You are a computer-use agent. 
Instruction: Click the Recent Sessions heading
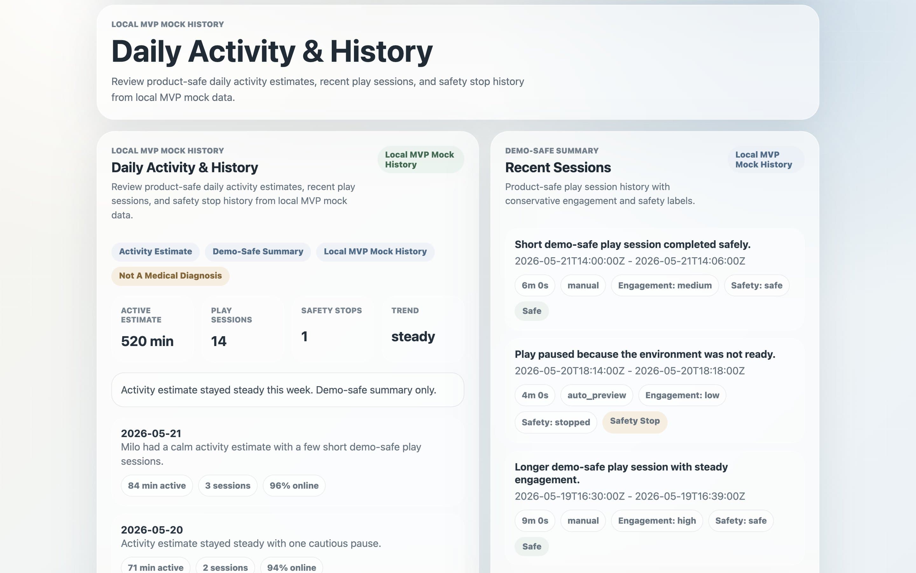pos(558,167)
